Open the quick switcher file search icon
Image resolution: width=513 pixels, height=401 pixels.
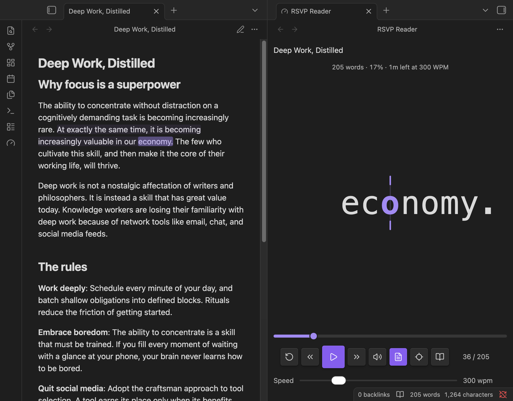pyautogui.click(x=11, y=31)
